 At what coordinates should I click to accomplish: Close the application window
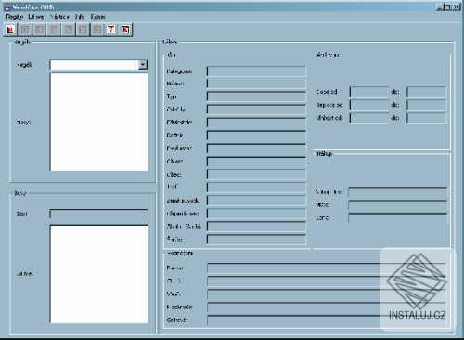pos(457,7)
